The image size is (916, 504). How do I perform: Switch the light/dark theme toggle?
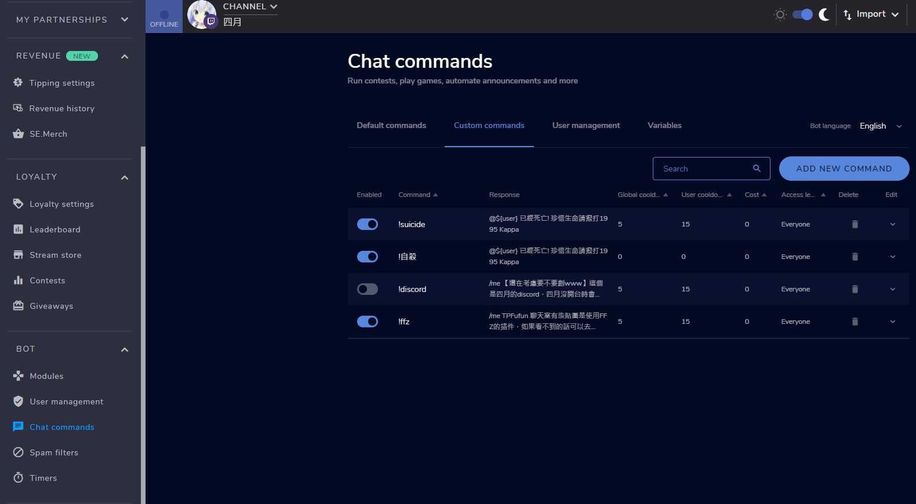(802, 14)
